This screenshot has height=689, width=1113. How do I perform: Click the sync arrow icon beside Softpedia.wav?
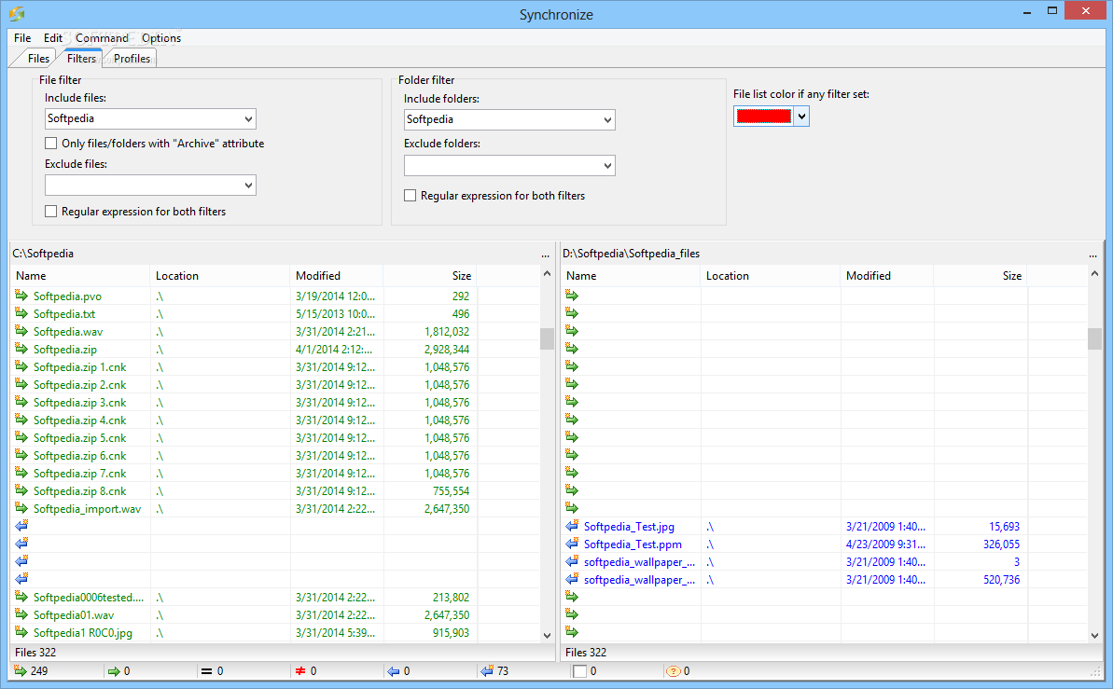[21, 331]
